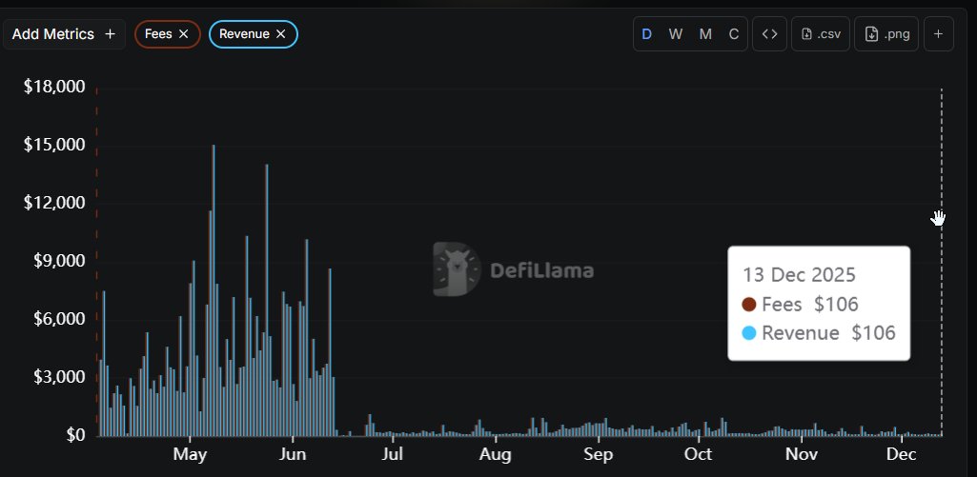This screenshot has width=977, height=477.
Task: Click the DefiLlama watermark logo
Action: pyautogui.click(x=514, y=269)
